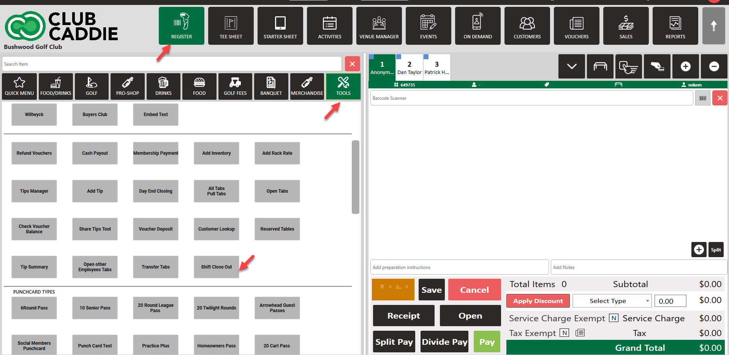Remove a tab with the minus icon
Viewport: 729px width, 355px height.
pyautogui.click(x=714, y=66)
